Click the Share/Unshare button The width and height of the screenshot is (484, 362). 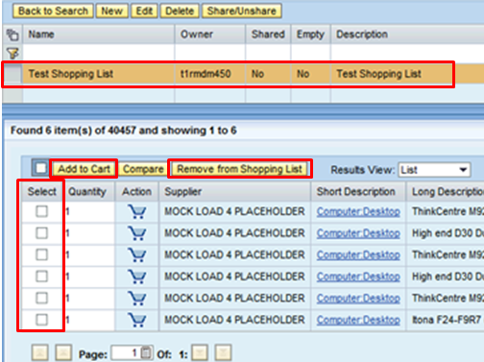242,11
